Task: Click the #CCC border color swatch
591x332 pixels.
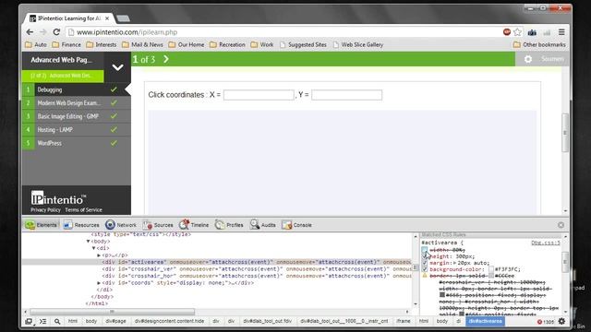Action: pos(490,276)
